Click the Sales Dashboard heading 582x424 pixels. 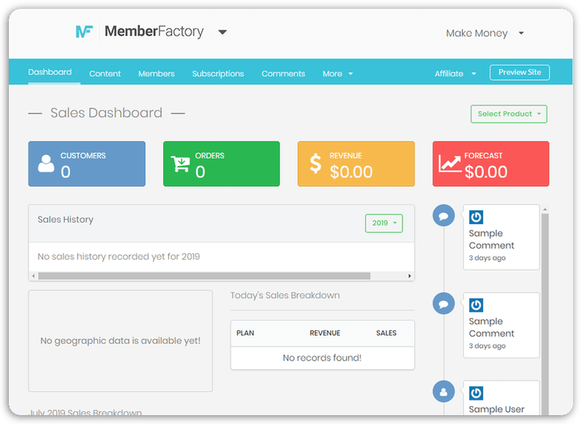(x=106, y=113)
